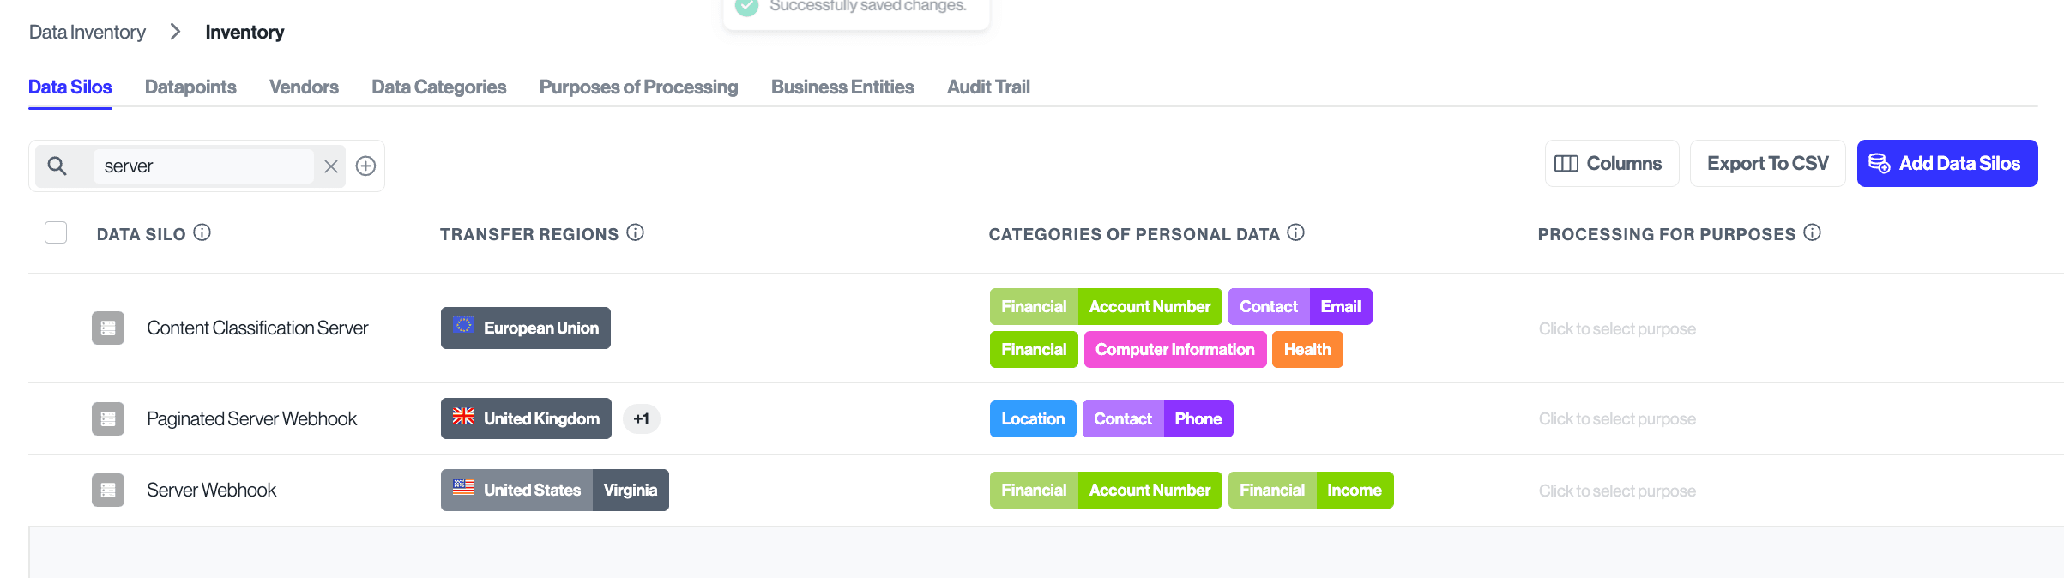2064x578 pixels.
Task: Export the table with Export To CSV
Action: tap(1767, 163)
